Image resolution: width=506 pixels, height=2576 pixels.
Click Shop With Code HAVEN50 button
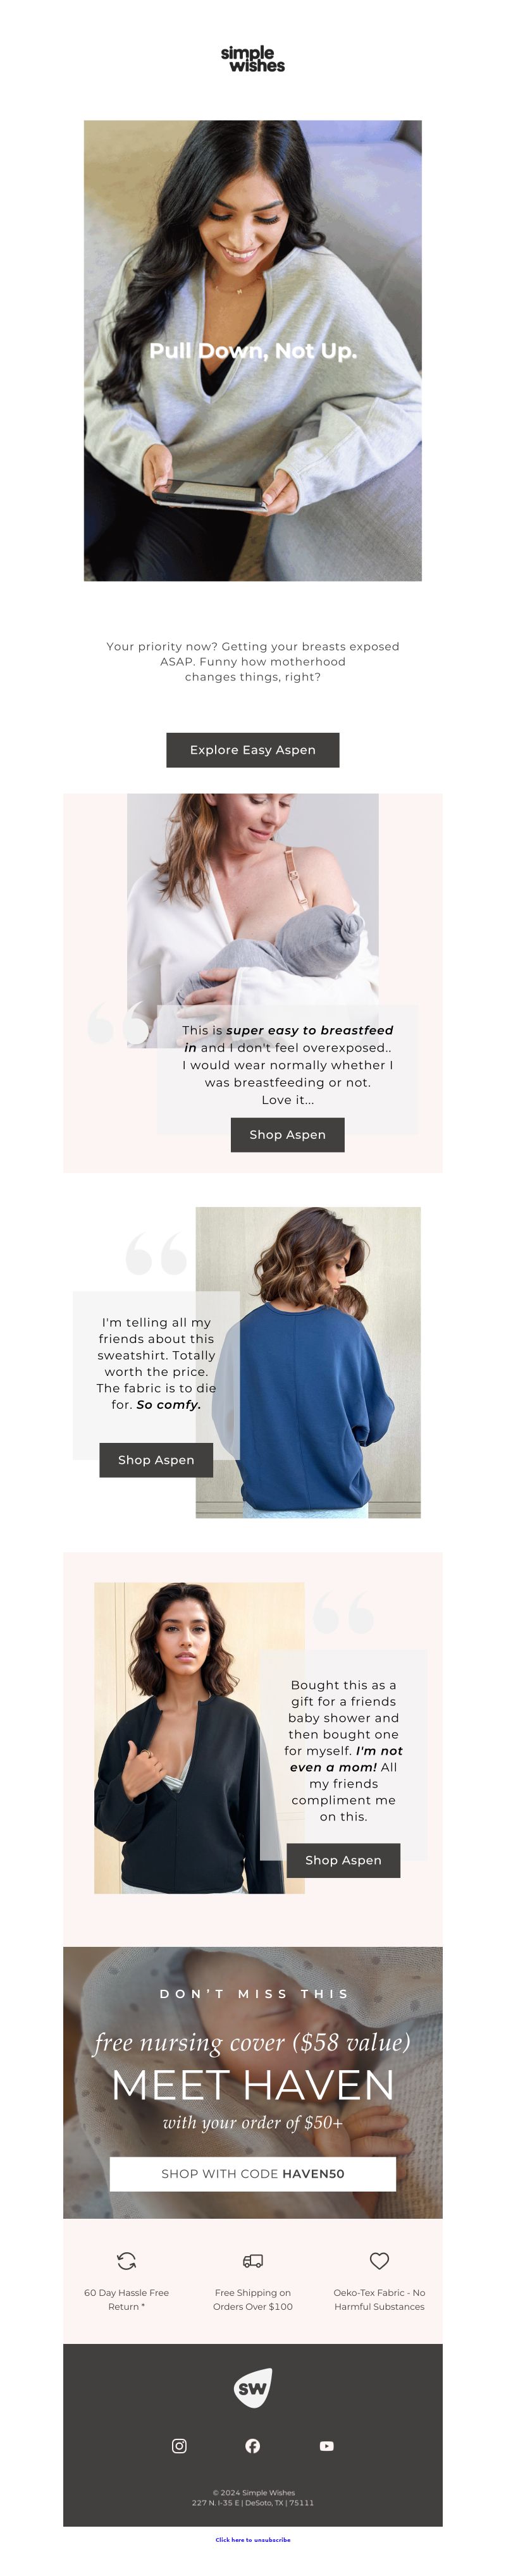click(x=253, y=2174)
